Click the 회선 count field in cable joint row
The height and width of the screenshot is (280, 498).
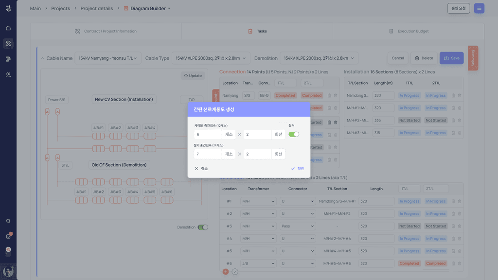258,134
